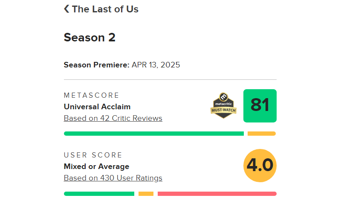Viewport: 341px width, 201px height.
Task: Click the yellow segment of the user score bar
Action: click(x=146, y=194)
